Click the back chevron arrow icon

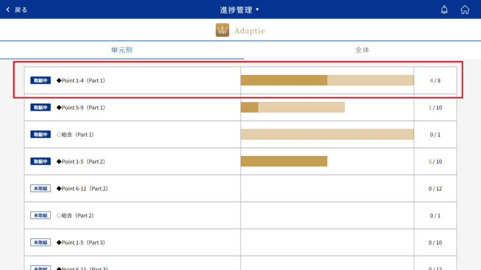click(x=8, y=10)
